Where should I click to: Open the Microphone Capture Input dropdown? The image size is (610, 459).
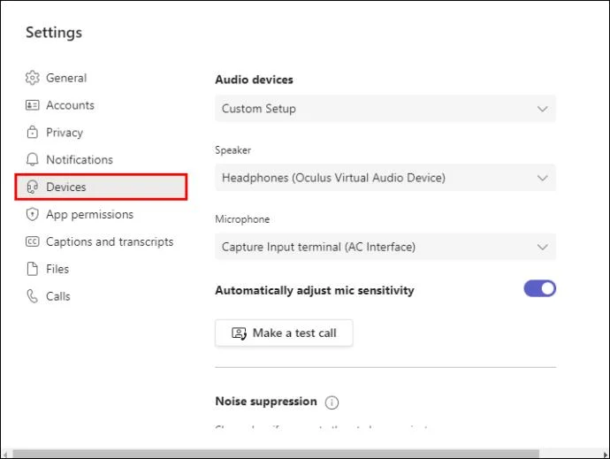(385, 247)
